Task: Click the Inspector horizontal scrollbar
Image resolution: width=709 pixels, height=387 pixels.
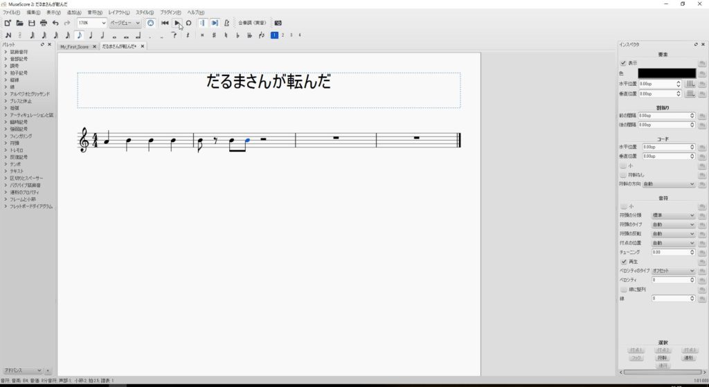Action: (x=663, y=372)
